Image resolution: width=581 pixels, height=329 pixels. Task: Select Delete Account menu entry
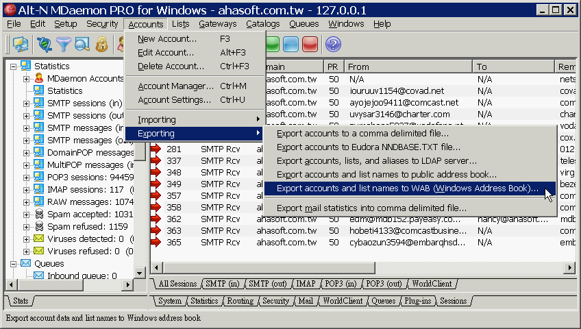195,66
